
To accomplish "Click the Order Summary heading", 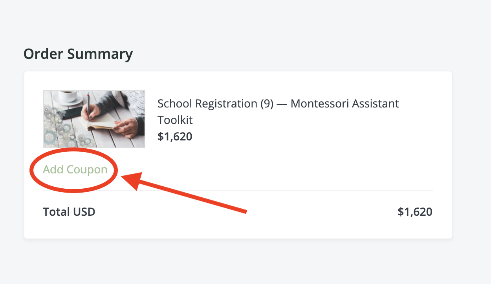I will 78,54.
